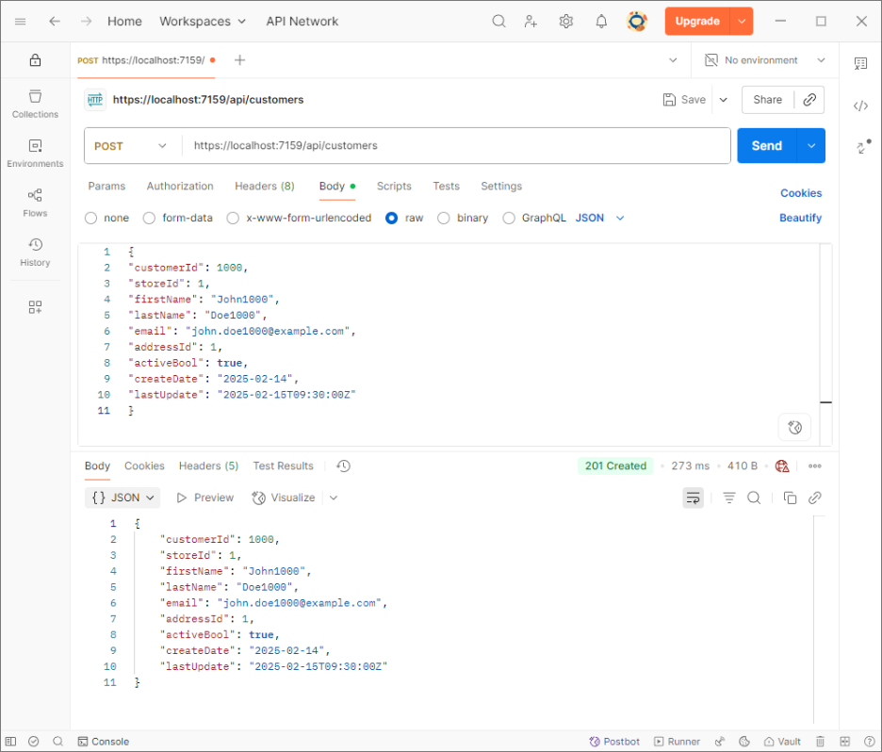Open the POST method dropdown
882x752 pixels.
pos(131,146)
